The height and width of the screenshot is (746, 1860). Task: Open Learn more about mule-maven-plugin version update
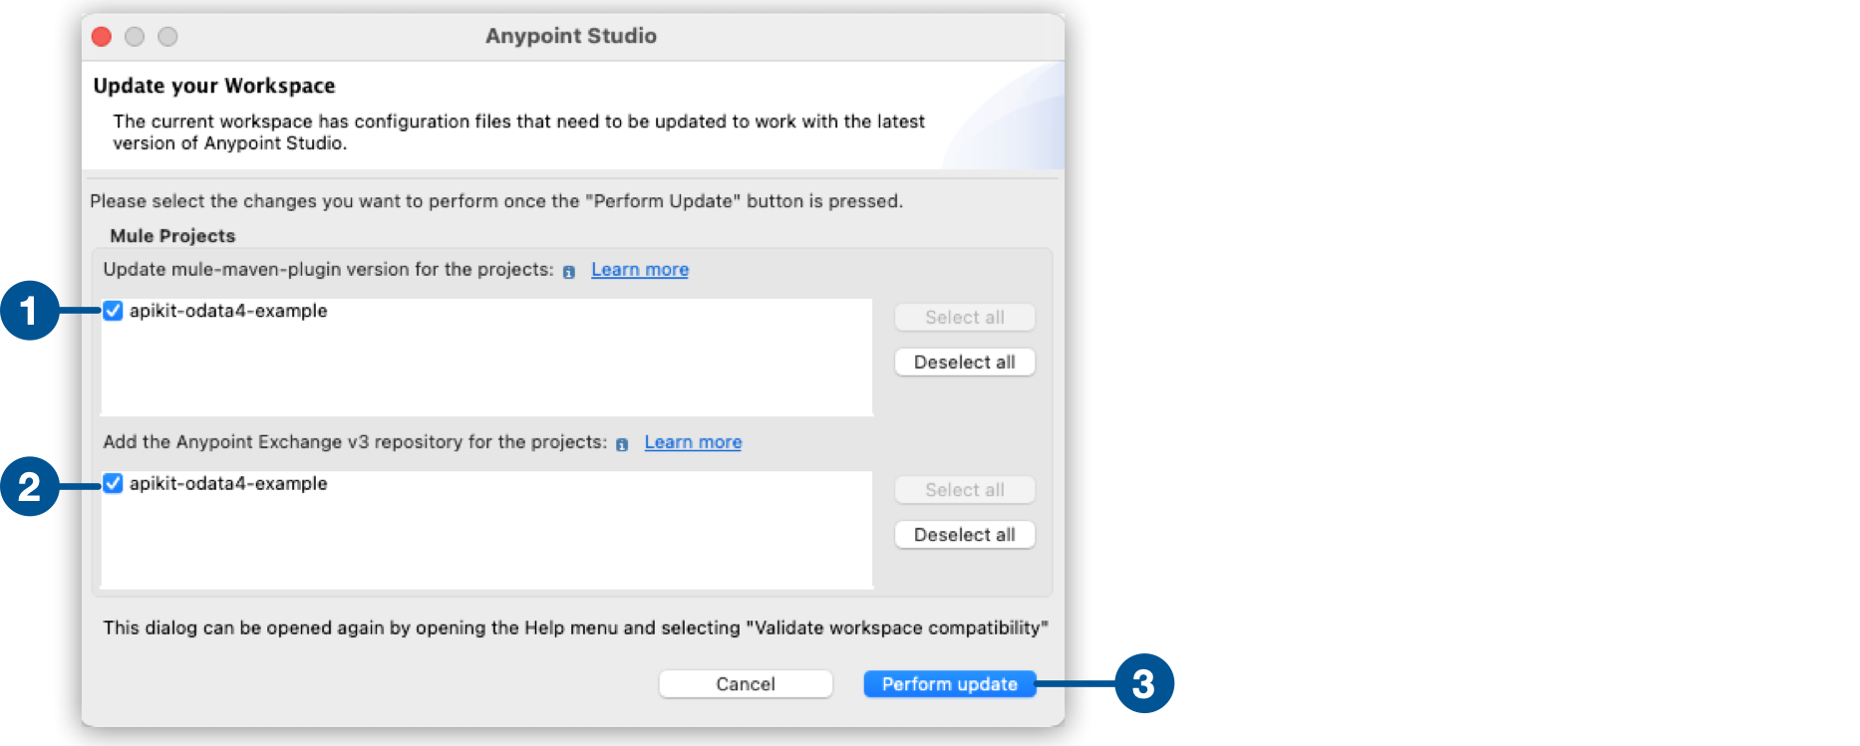click(639, 269)
